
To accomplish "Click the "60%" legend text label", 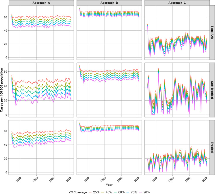I will tap(121, 192).
